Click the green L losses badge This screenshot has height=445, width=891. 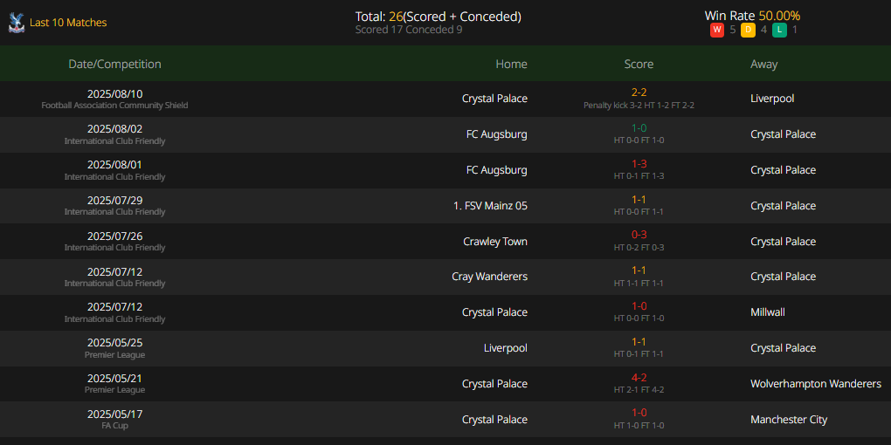coord(779,30)
